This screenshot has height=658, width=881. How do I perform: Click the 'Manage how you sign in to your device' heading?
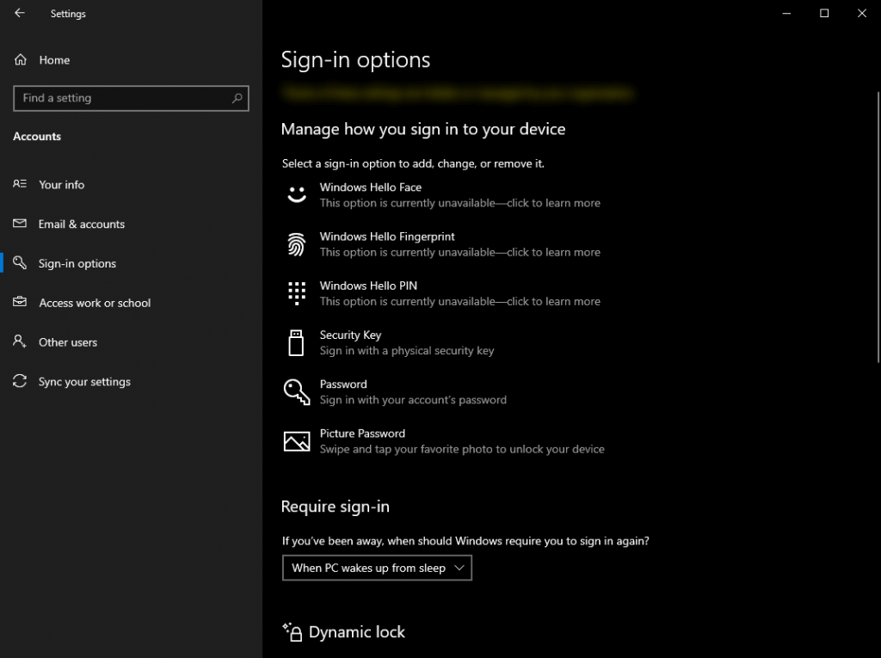pyautogui.click(x=423, y=129)
